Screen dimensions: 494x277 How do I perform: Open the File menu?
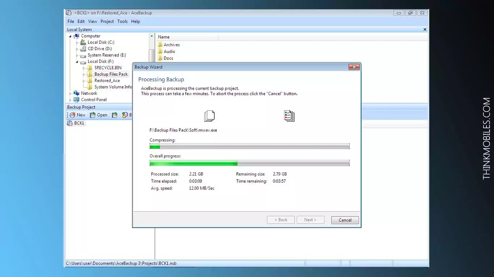[x=71, y=21]
